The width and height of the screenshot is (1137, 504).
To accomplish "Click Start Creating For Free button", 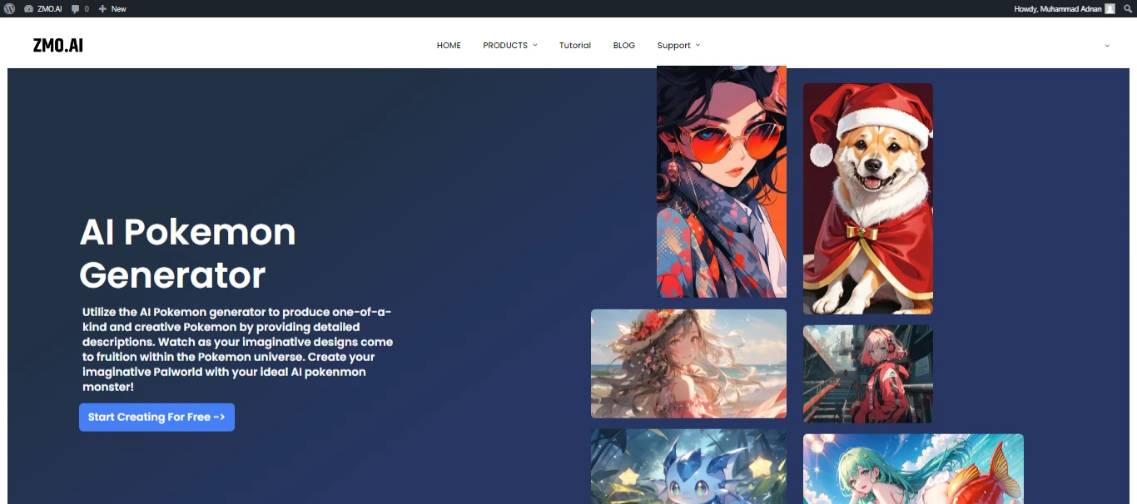I will [156, 418].
